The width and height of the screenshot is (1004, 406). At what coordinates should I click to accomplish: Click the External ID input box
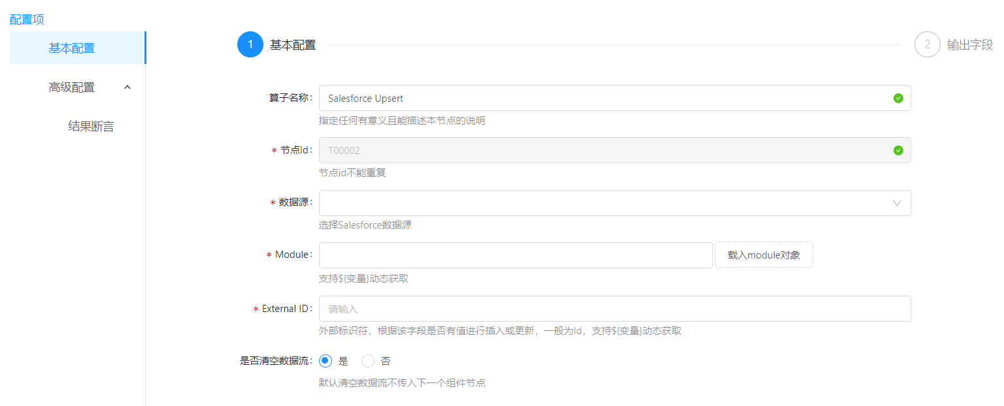[x=614, y=309]
